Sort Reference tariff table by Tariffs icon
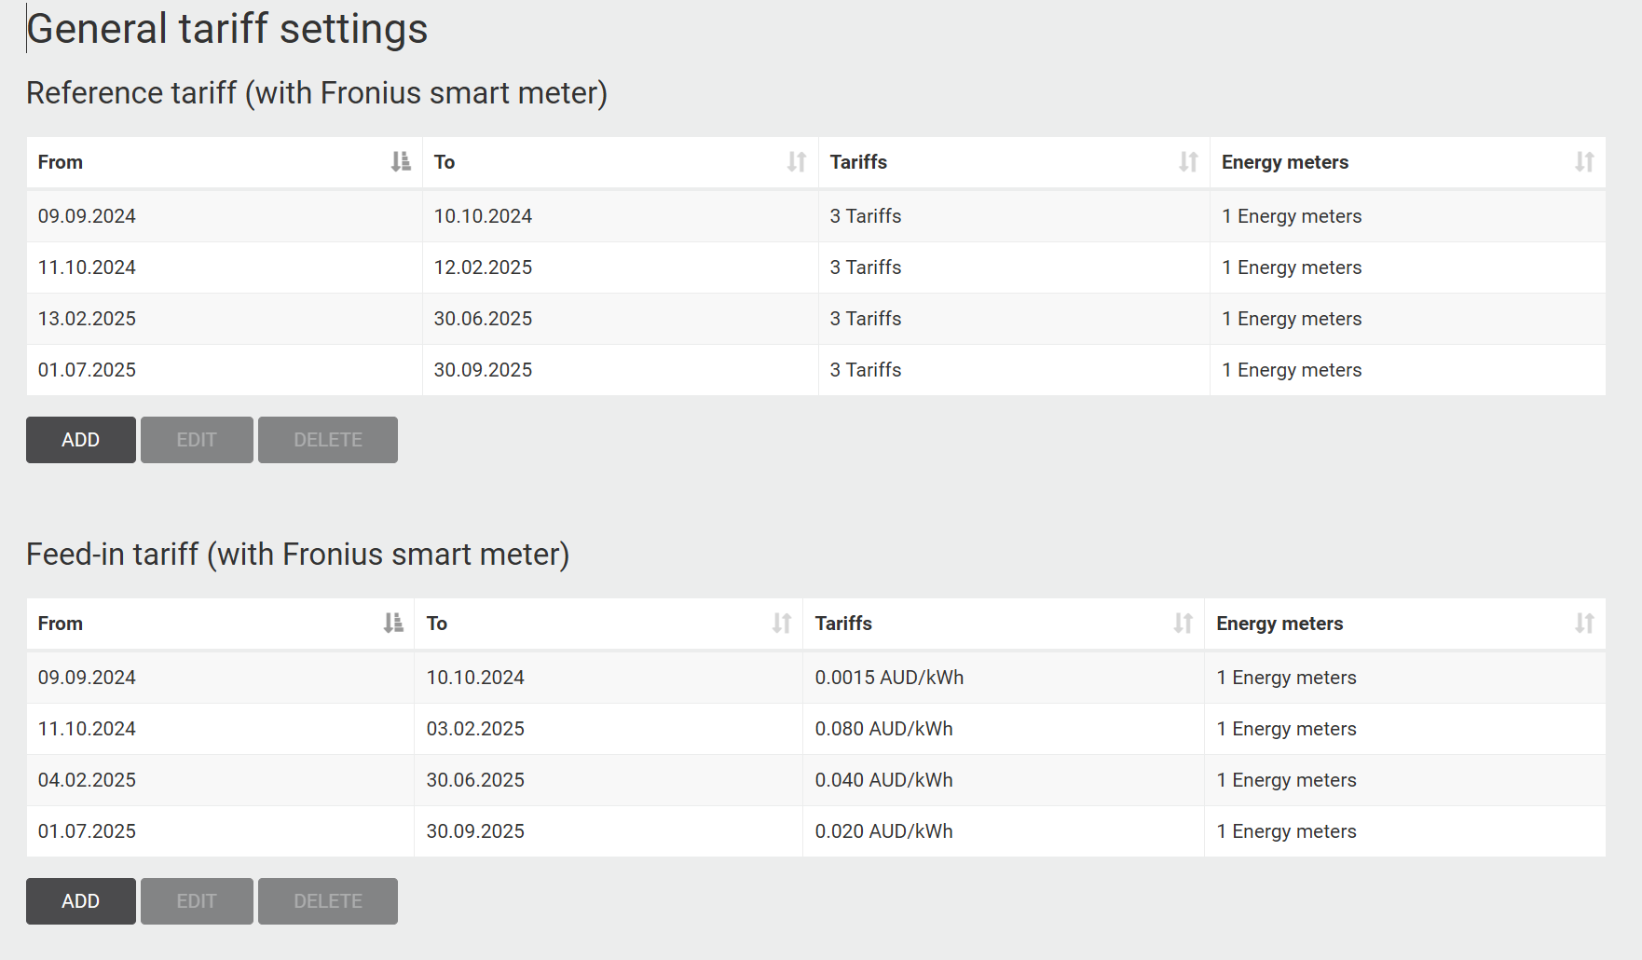 tap(1188, 162)
